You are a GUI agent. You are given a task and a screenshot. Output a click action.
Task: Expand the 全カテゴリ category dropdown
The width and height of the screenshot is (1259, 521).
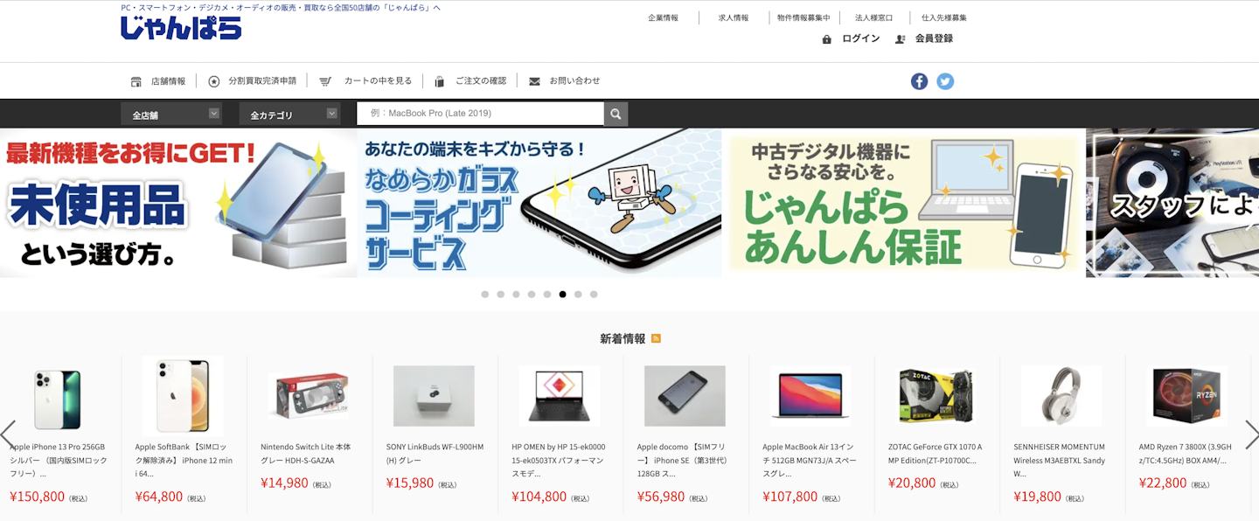point(289,114)
